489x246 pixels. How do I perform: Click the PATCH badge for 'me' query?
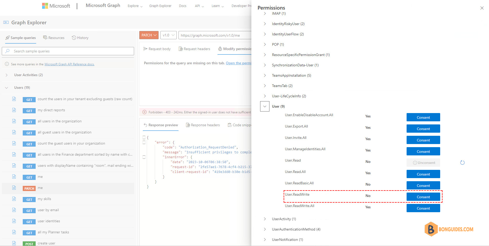coord(29,188)
